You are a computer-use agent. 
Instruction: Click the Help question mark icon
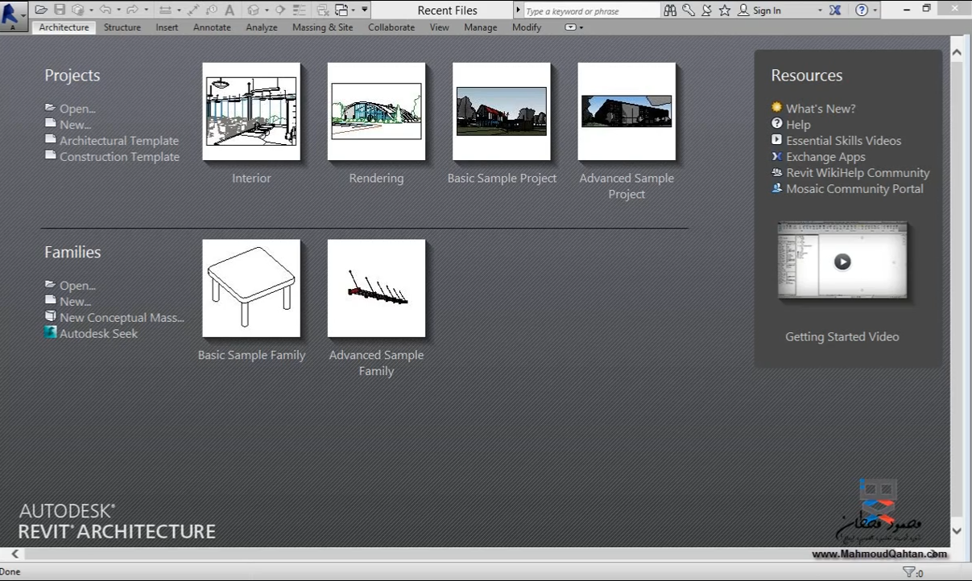coord(862,10)
